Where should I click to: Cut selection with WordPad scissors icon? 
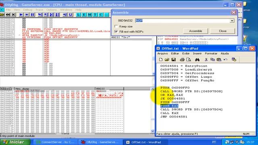coord(206,60)
